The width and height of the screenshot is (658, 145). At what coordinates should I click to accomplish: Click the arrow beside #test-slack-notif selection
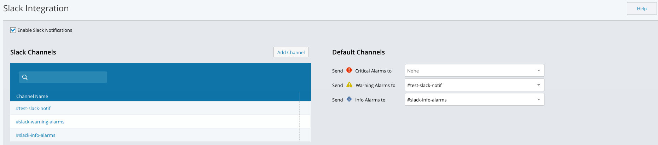click(538, 85)
